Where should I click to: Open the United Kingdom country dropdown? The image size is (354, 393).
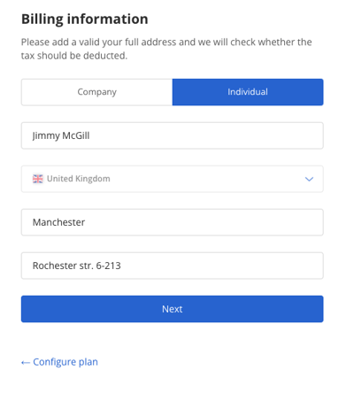[x=173, y=179]
